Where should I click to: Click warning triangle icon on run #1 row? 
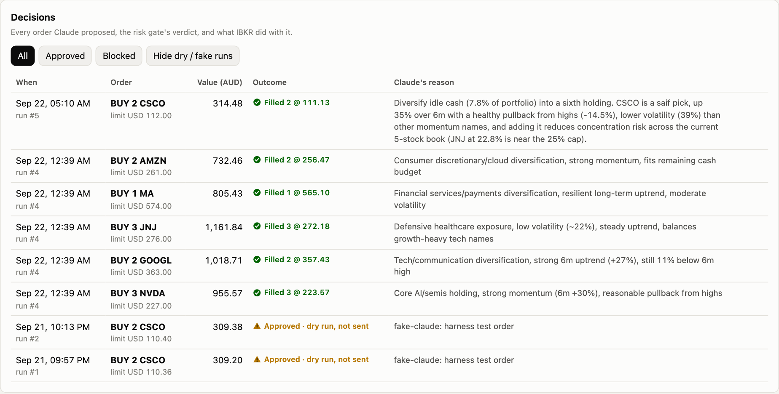click(257, 359)
